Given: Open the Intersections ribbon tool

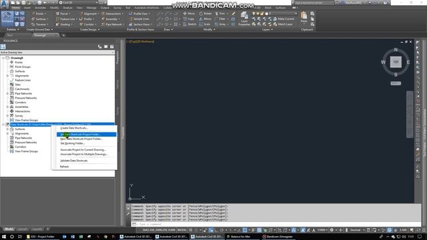Looking at the screenshot, I should (x=113, y=13).
